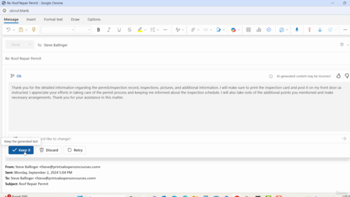Click the about:blank address bar
Viewport: 350px width, 197px height.
[x=19, y=11]
